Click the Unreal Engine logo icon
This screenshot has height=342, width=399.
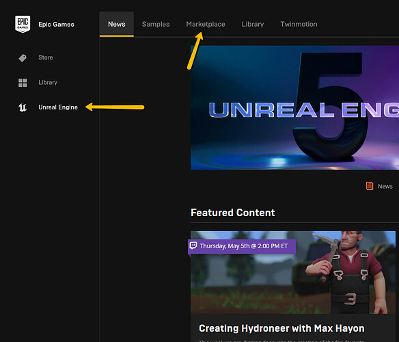[23, 107]
